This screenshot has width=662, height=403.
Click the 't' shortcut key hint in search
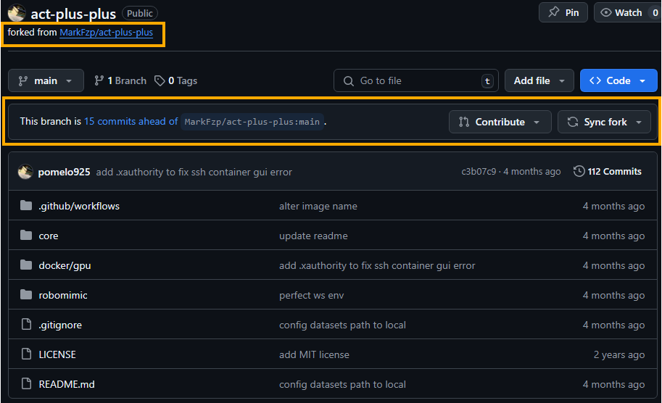coord(487,81)
